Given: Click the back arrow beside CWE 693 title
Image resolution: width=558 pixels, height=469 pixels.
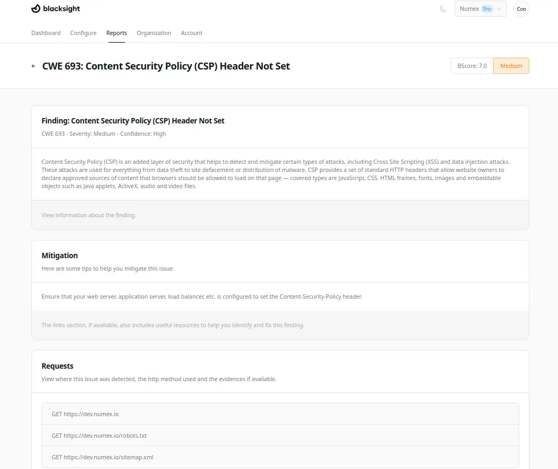Looking at the screenshot, I should [34, 66].
